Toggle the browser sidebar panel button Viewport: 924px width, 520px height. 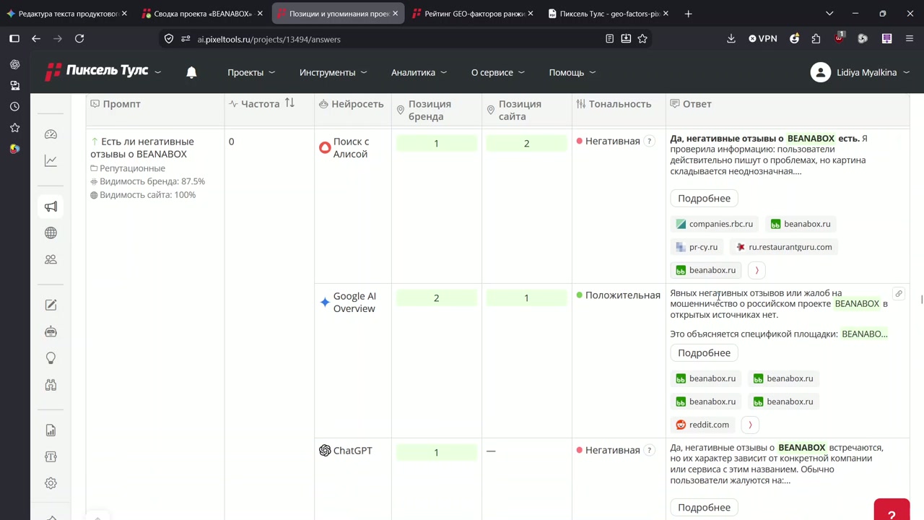click(x=14, y=39)
